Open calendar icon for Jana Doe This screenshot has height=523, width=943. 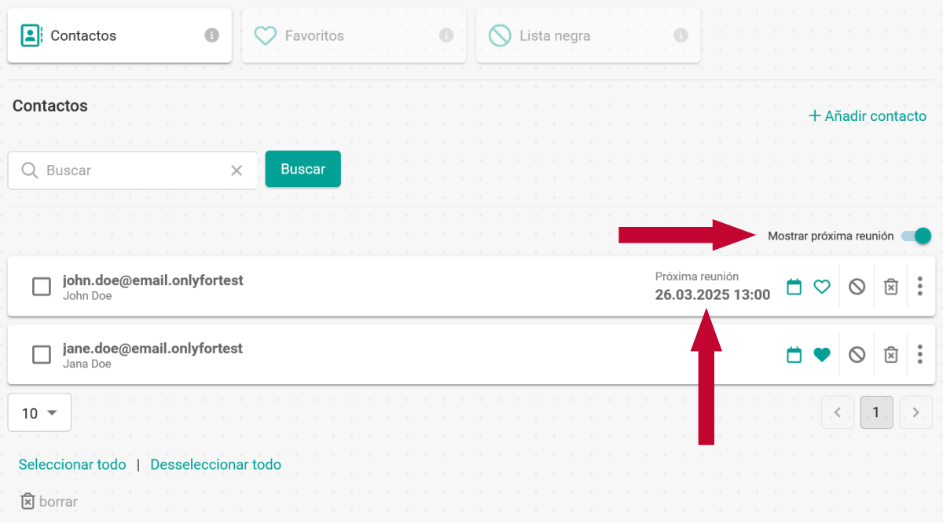(794, 355)
